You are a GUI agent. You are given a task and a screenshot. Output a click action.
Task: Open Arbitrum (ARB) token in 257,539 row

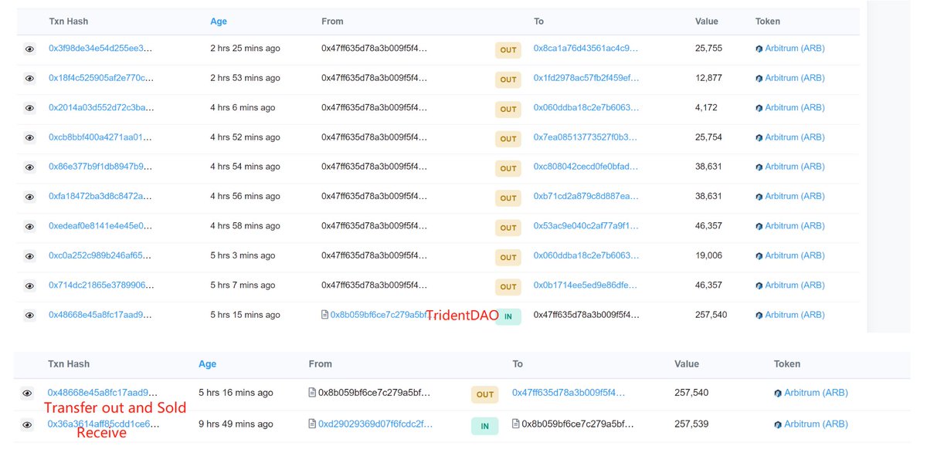point(816,424)
